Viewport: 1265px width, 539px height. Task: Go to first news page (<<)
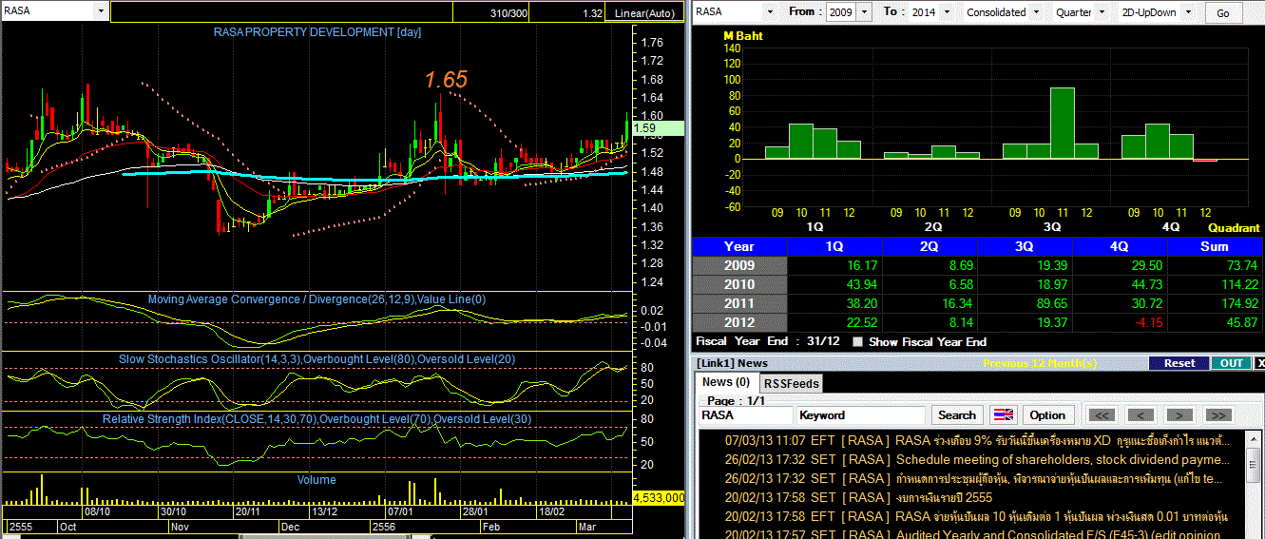pos(1102,414)
